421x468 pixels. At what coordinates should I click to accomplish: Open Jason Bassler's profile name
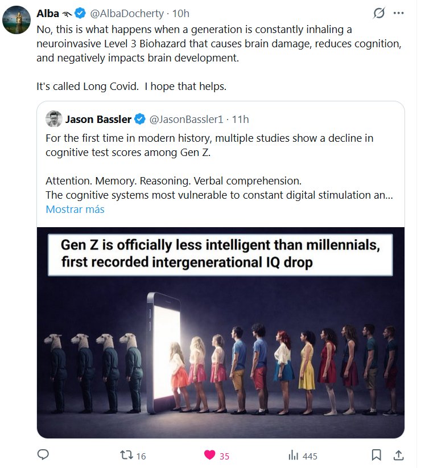(97, 119)
